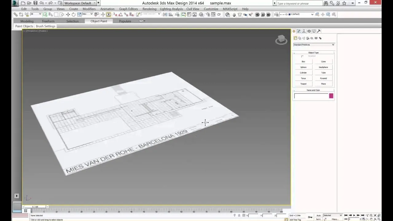This screenshot has width=393, height=221.
Task: Open the reference coordinate system View dropdown
Action: 88,14
